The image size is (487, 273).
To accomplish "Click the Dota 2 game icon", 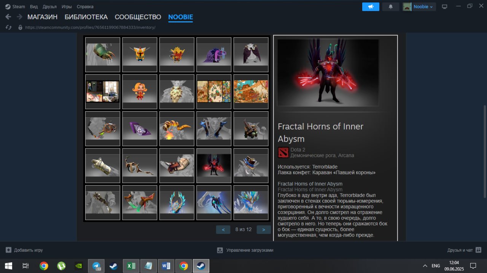I will click(283, 152).
